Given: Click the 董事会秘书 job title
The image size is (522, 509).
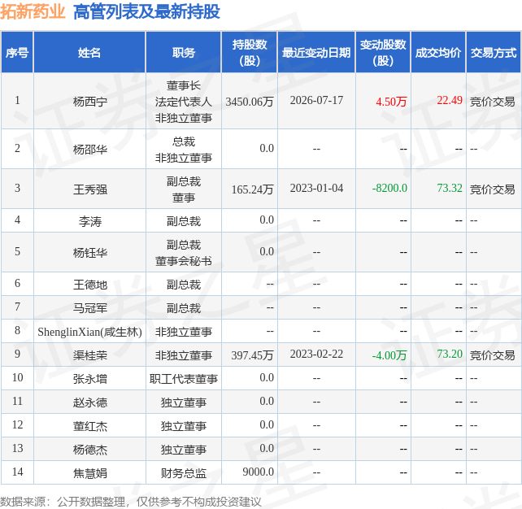Looking at the screenshot, I should coord(184,261).
